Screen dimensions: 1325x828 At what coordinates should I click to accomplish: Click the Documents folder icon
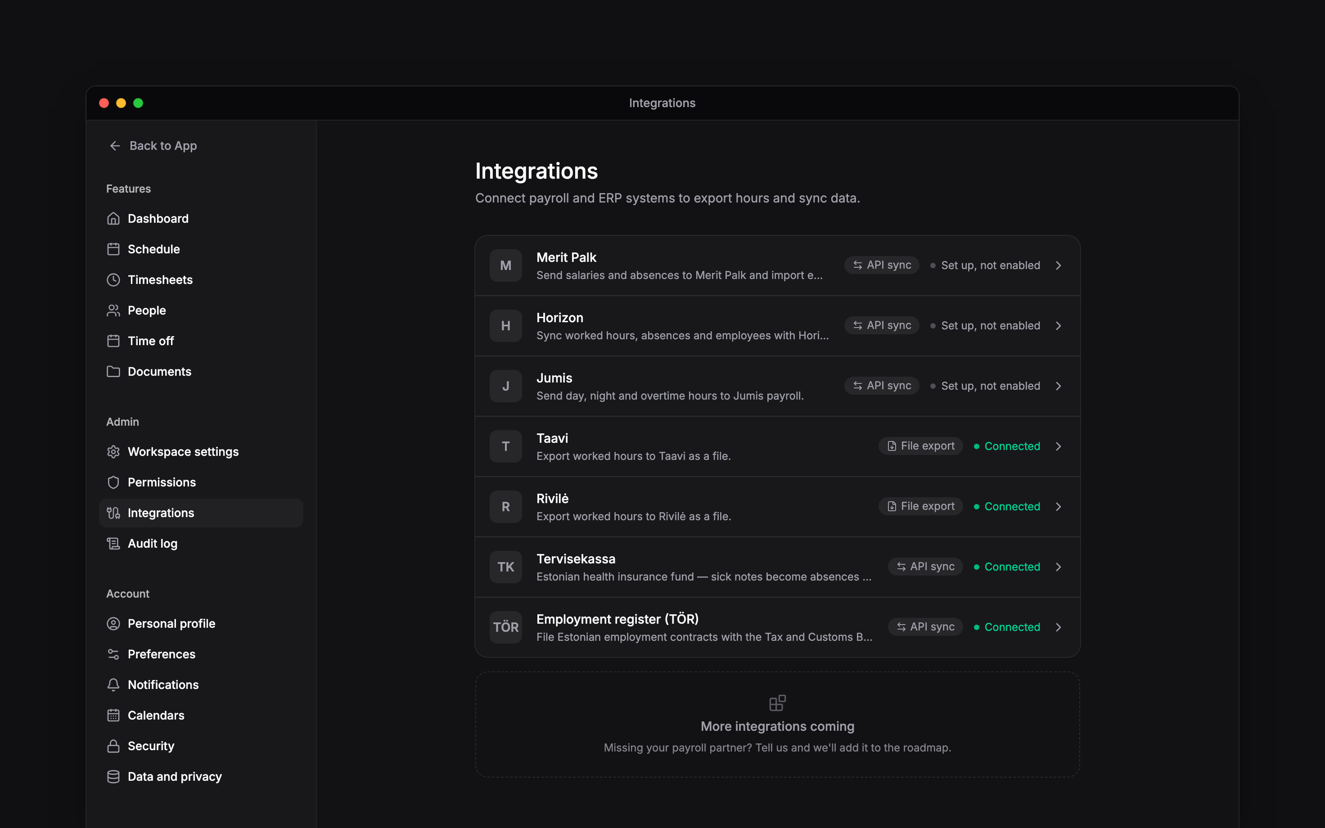pyautogui.click(x=113, y=371)
